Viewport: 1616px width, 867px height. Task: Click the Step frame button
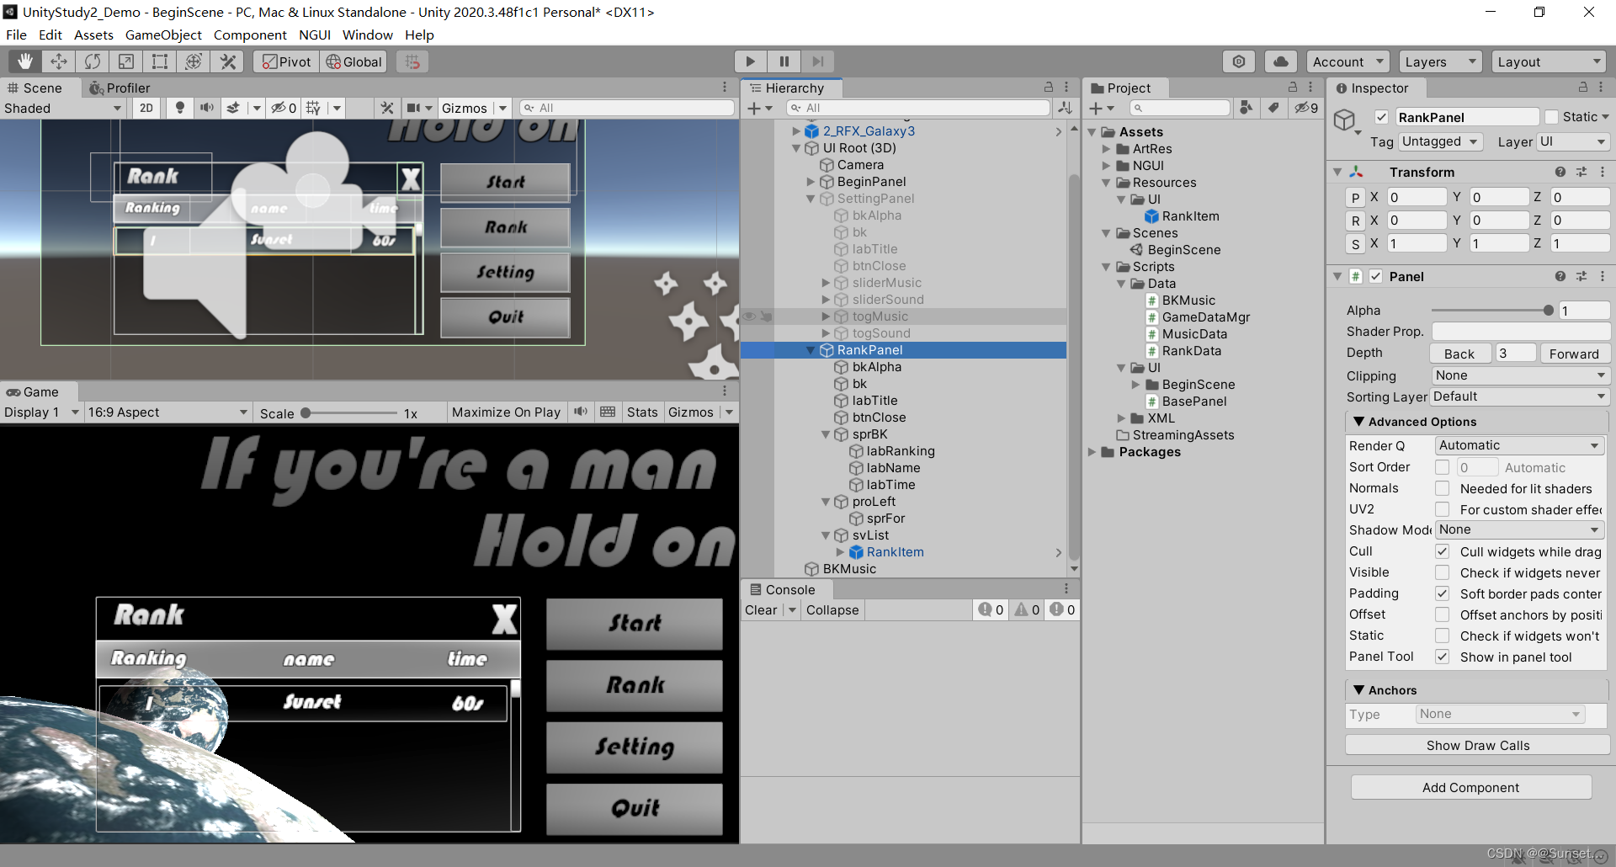pos(817,61)
